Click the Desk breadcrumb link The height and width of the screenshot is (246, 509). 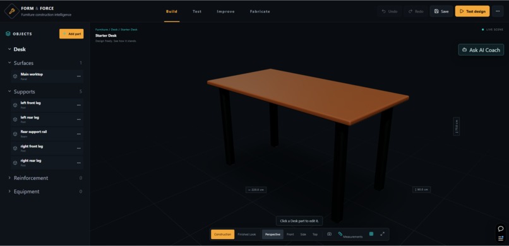[114, 30]
